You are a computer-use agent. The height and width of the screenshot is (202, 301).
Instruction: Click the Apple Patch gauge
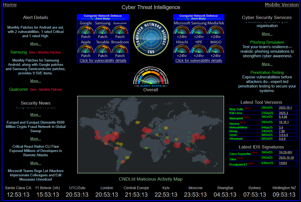tap(85, 48)
